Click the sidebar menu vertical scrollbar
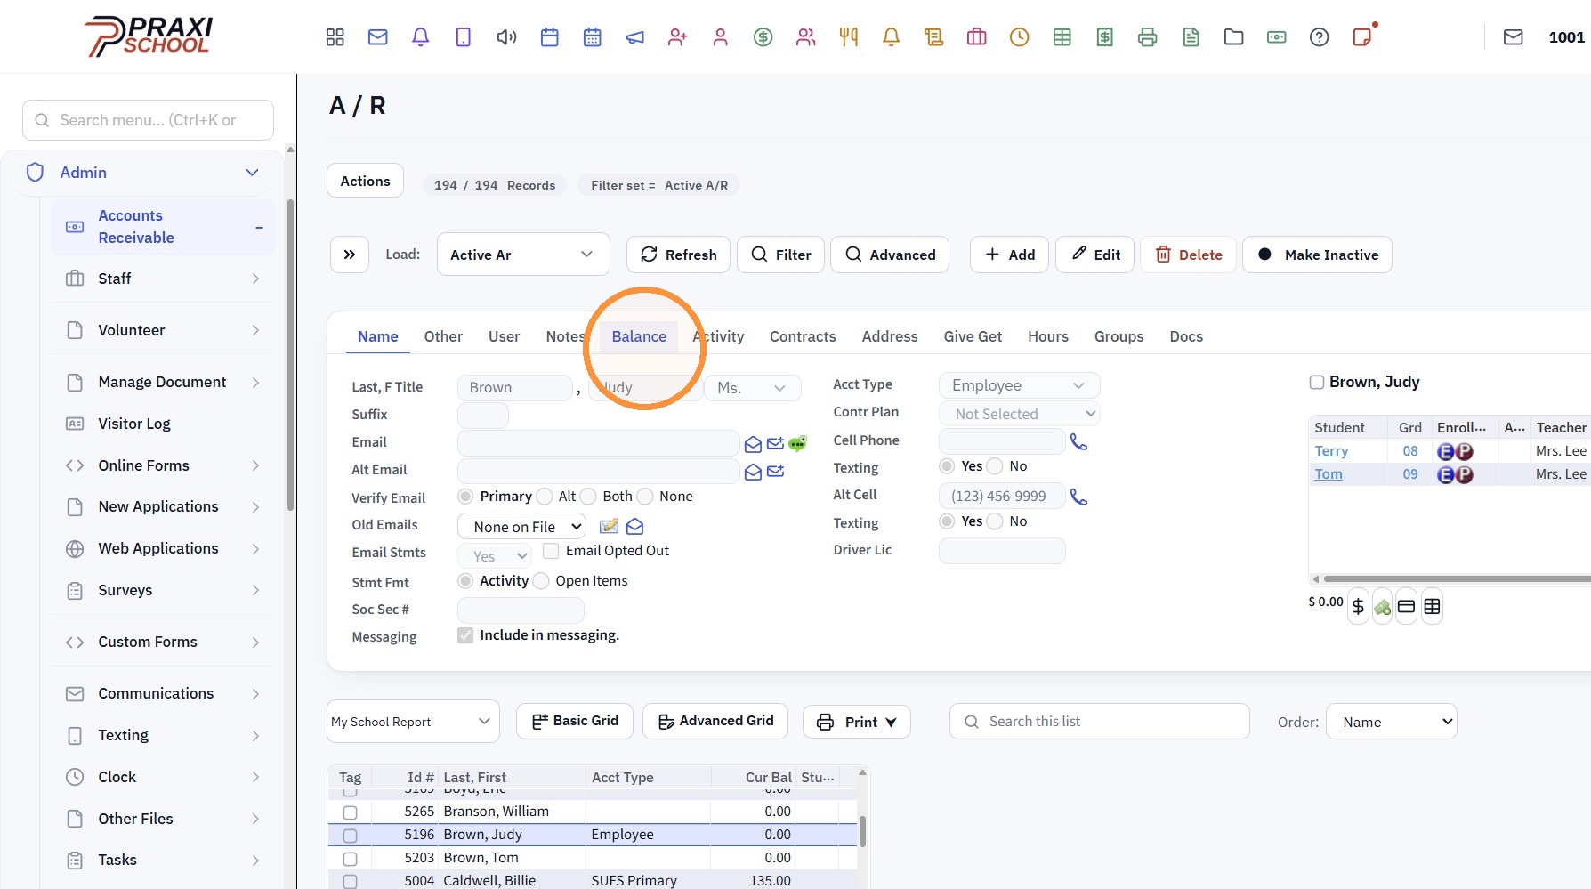 (x=290, y=356)
